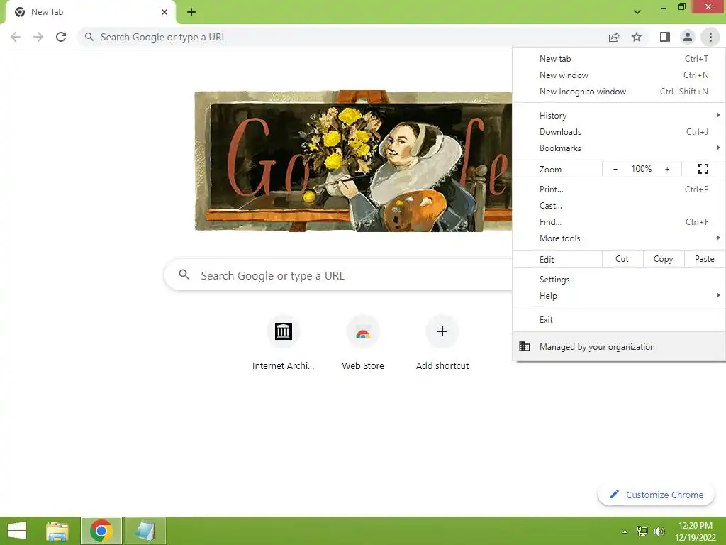Expand the More tools submenu

tap(619, 238)
